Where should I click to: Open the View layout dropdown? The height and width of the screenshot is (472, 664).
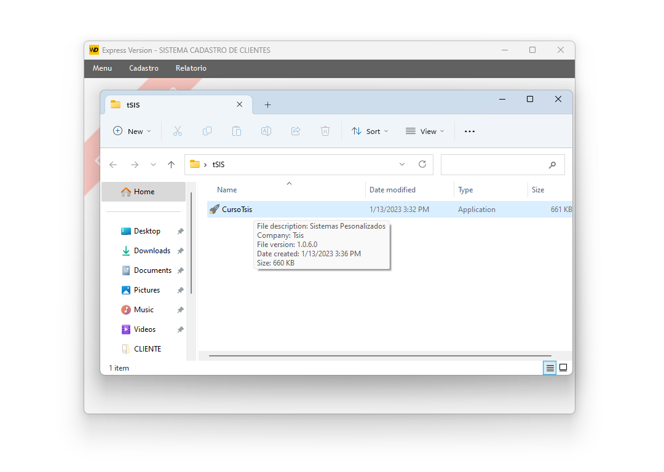point(425,131)
